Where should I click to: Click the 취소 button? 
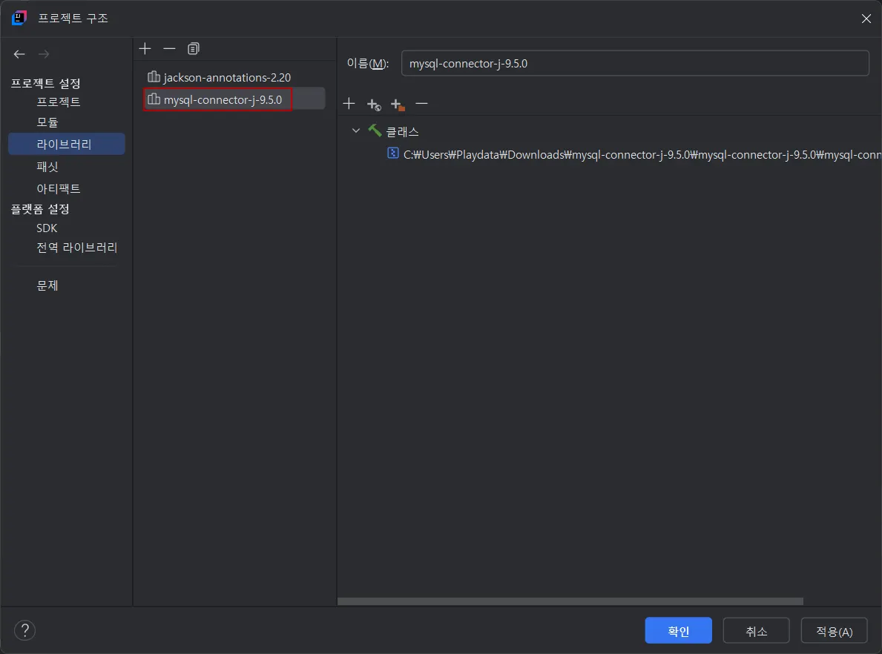(756, 631)
